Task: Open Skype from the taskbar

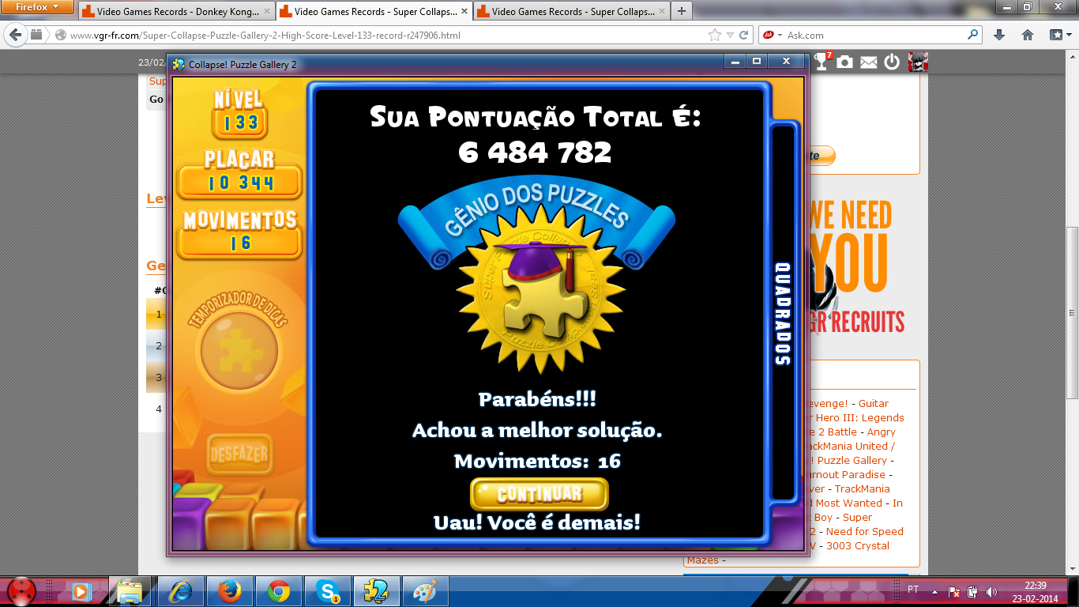Action: tap(327, 590)
